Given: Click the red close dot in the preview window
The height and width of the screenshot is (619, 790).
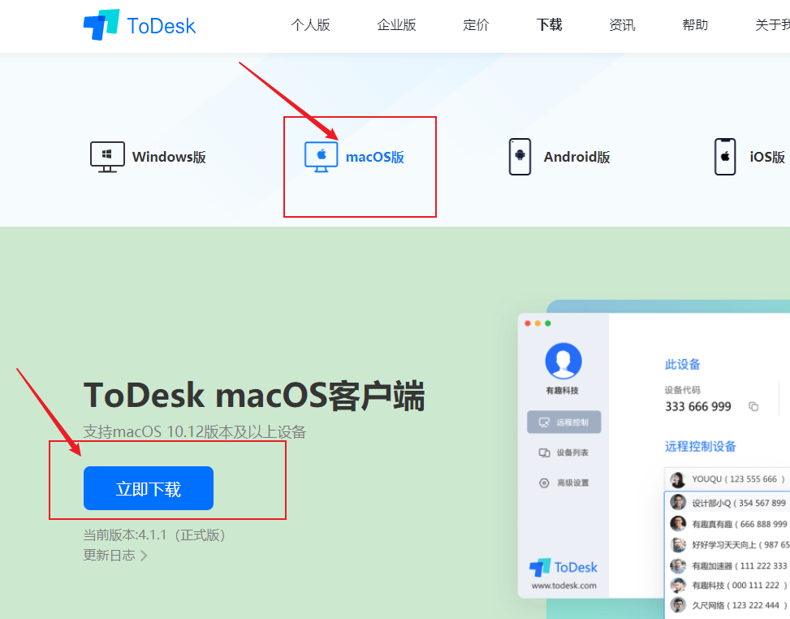Looking at the screenshot, I should pyautogui.click(x=528, y=323).
